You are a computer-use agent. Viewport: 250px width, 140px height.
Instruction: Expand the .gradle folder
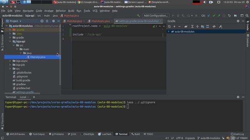tap(10, 30)
